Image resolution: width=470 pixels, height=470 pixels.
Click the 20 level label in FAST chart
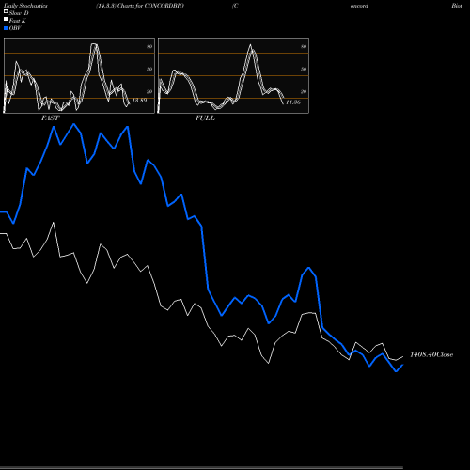coord(149,91)
